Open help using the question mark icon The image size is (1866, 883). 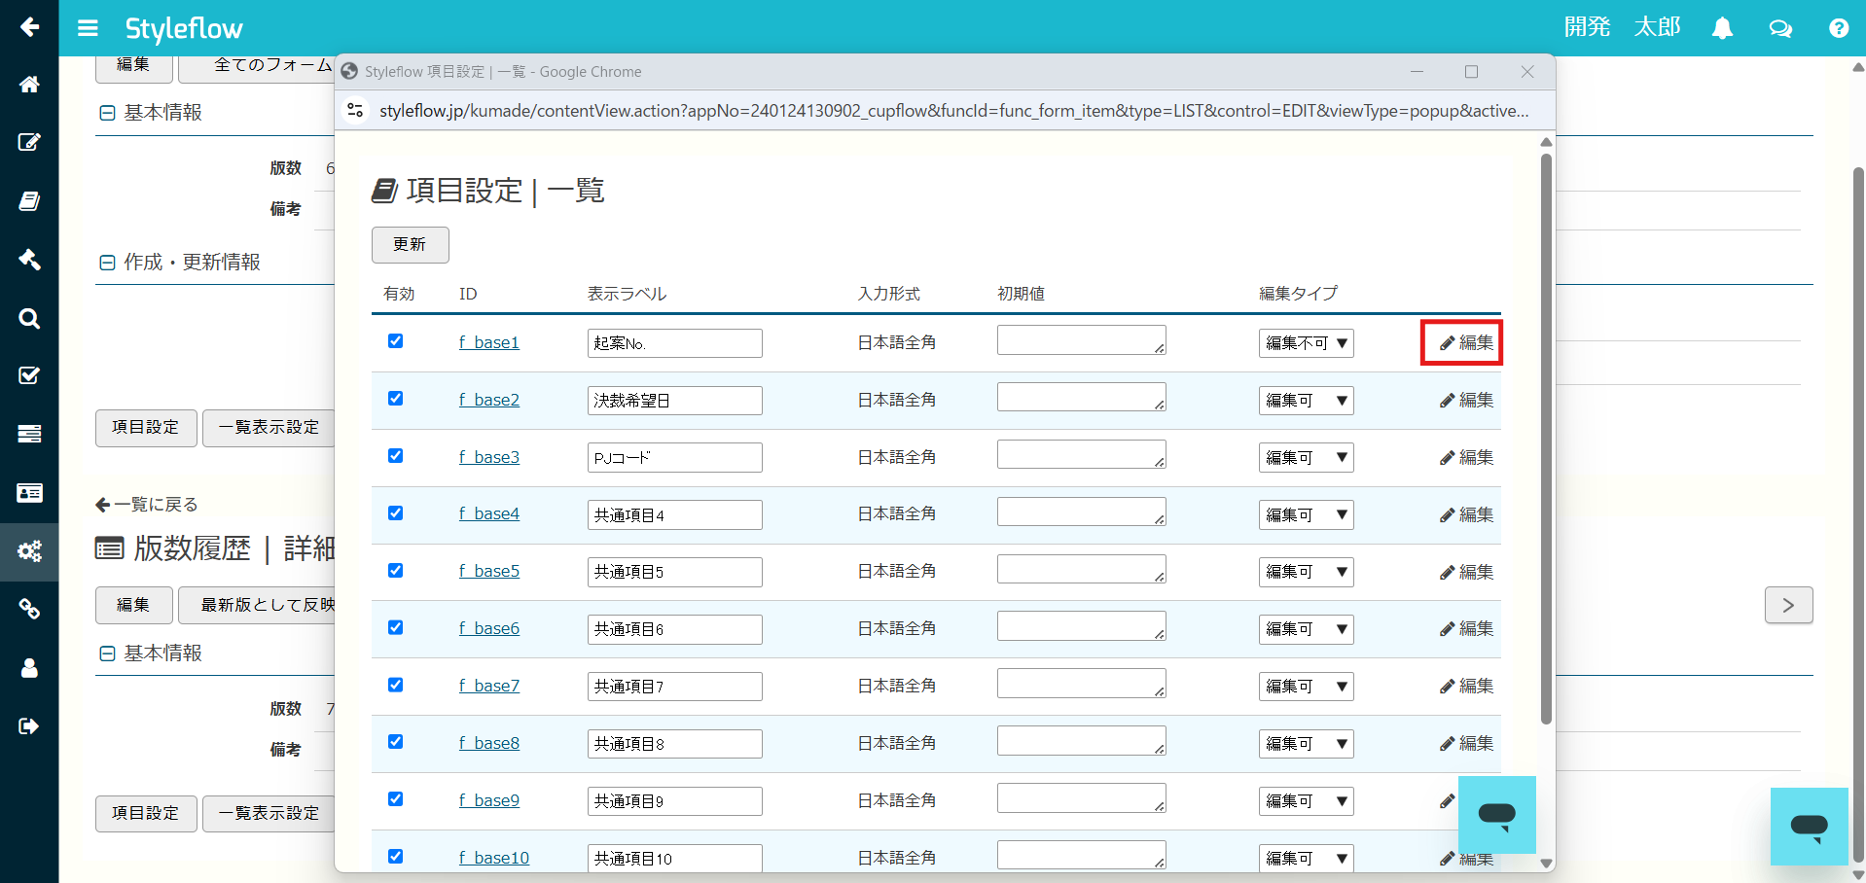1838,28
